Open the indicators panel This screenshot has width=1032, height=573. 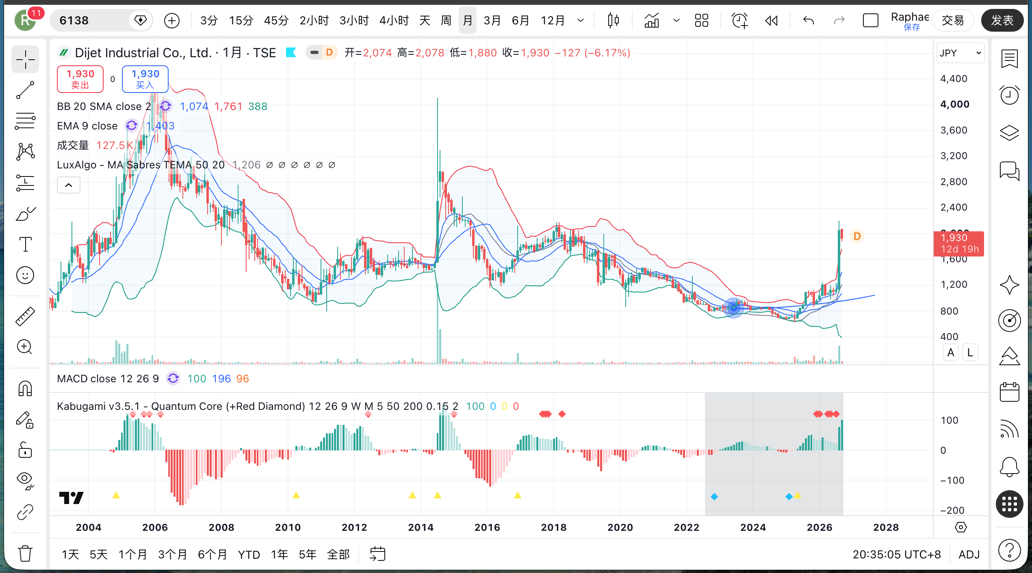(x=651, y=20)
